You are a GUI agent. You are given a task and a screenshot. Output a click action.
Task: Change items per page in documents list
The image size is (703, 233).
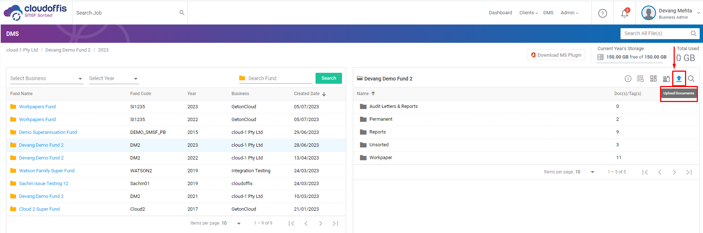[x=585, y=172]
